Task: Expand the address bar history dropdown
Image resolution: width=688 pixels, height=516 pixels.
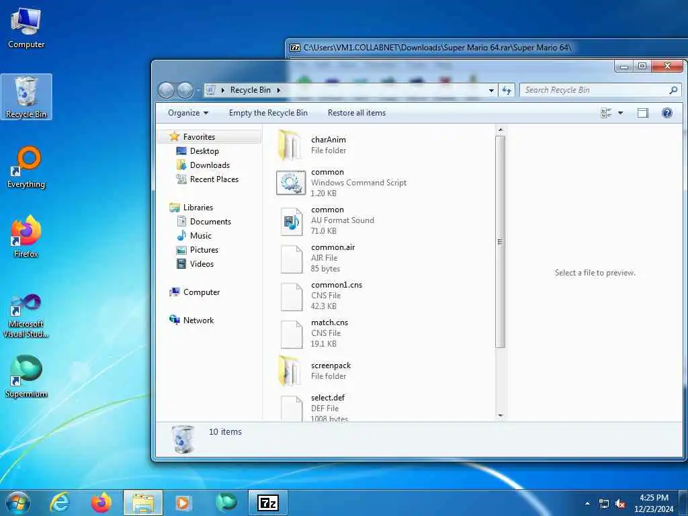Action: point(491,91)
